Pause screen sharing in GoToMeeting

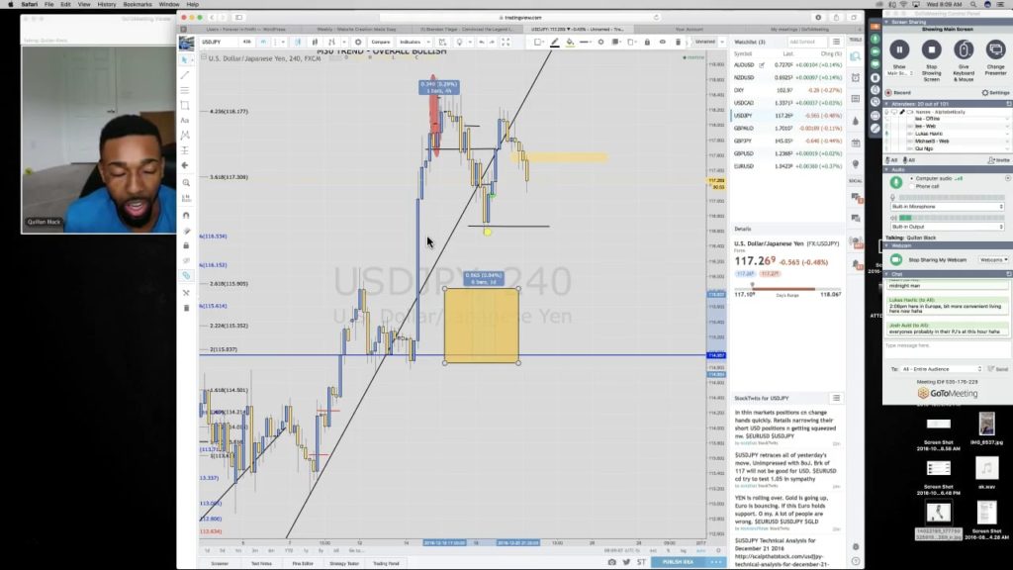pyautogui.click(x=899, y=49)
